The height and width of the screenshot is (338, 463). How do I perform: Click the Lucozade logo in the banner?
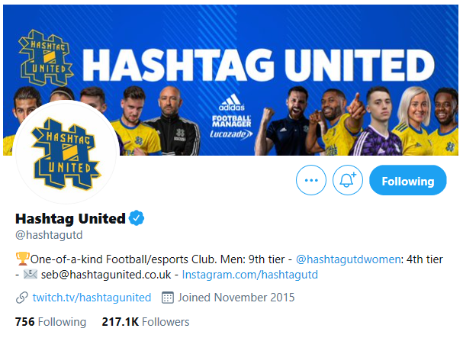pyautogui.click(x=230, y=134)
